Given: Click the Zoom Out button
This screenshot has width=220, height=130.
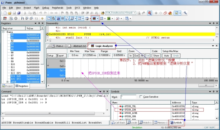Looking at the screenshot, I should coord(136,56).
